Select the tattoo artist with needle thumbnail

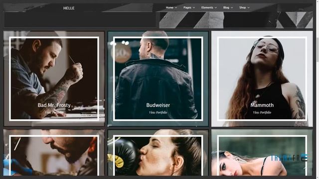click(54, 79)
